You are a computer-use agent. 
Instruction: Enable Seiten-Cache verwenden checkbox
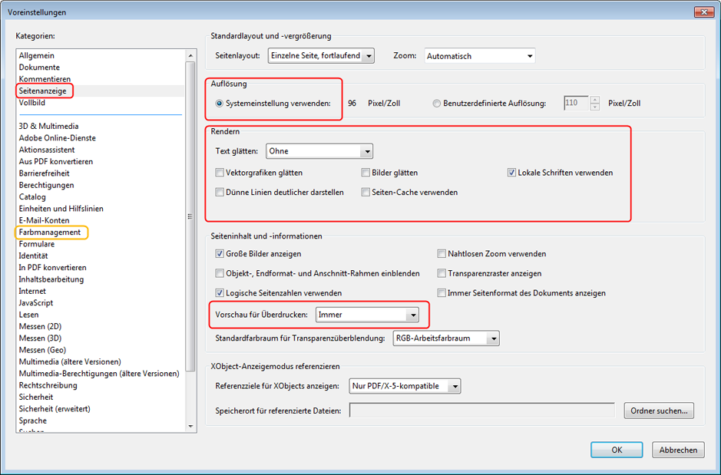pos(365,192)
